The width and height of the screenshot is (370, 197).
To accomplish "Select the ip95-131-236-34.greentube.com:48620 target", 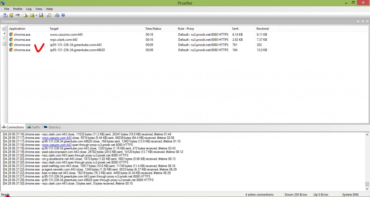I will click(x=77, y=50).
